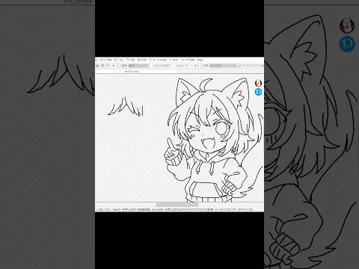The height and width of the screenshot is (269, 359).
Task: Click the large blurred pixiv icon in background
Action: pyautogui.click(x=347, y=44)
